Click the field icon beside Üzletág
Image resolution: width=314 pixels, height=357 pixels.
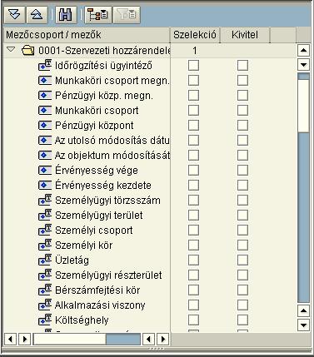click(x=45, y=260)
